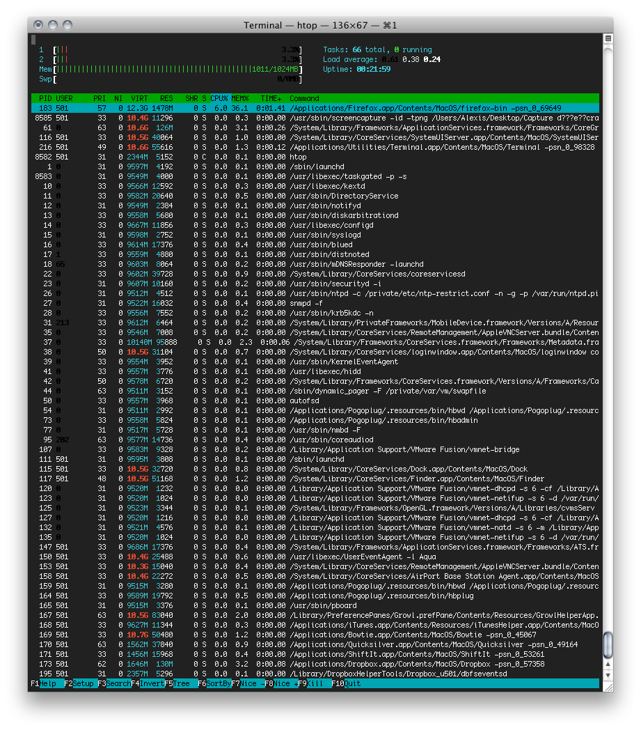
Task: Click F9 Kill in footer
Action: coord(315,683)
